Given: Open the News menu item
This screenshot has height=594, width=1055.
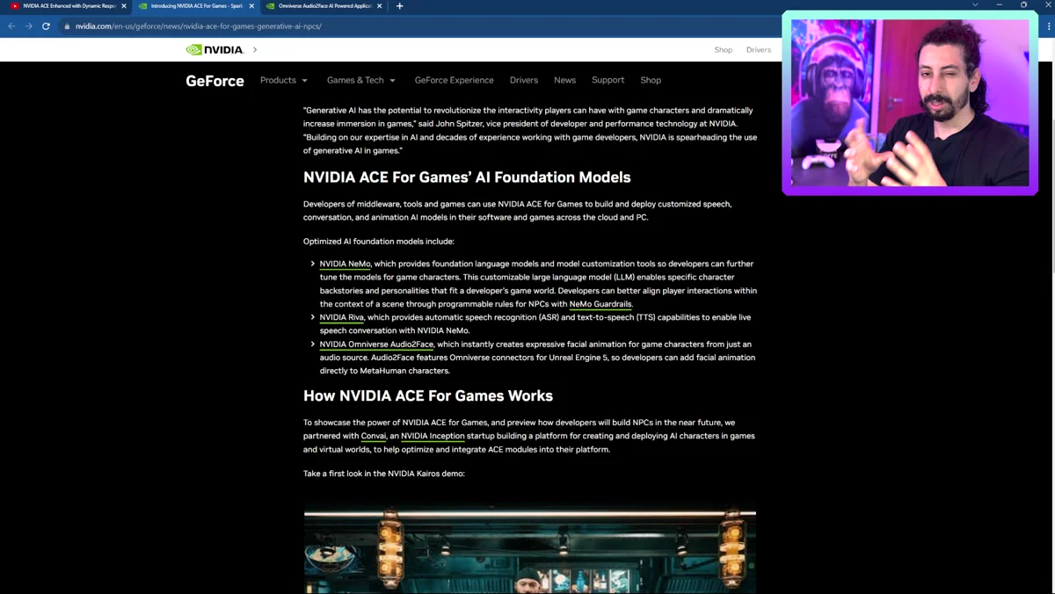Looking at the screenshot, I should tap(564, 80).
